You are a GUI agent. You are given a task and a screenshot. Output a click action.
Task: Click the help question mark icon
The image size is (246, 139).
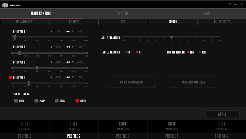(x=230, y=5)
